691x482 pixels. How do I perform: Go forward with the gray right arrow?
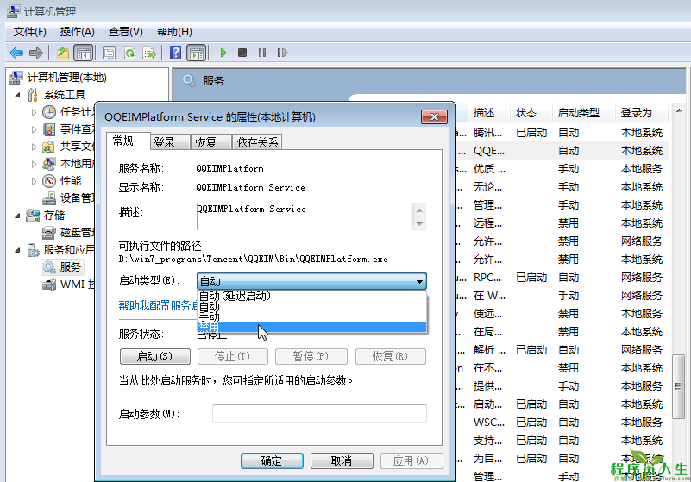pyautogui.click(x=36, y=53)
